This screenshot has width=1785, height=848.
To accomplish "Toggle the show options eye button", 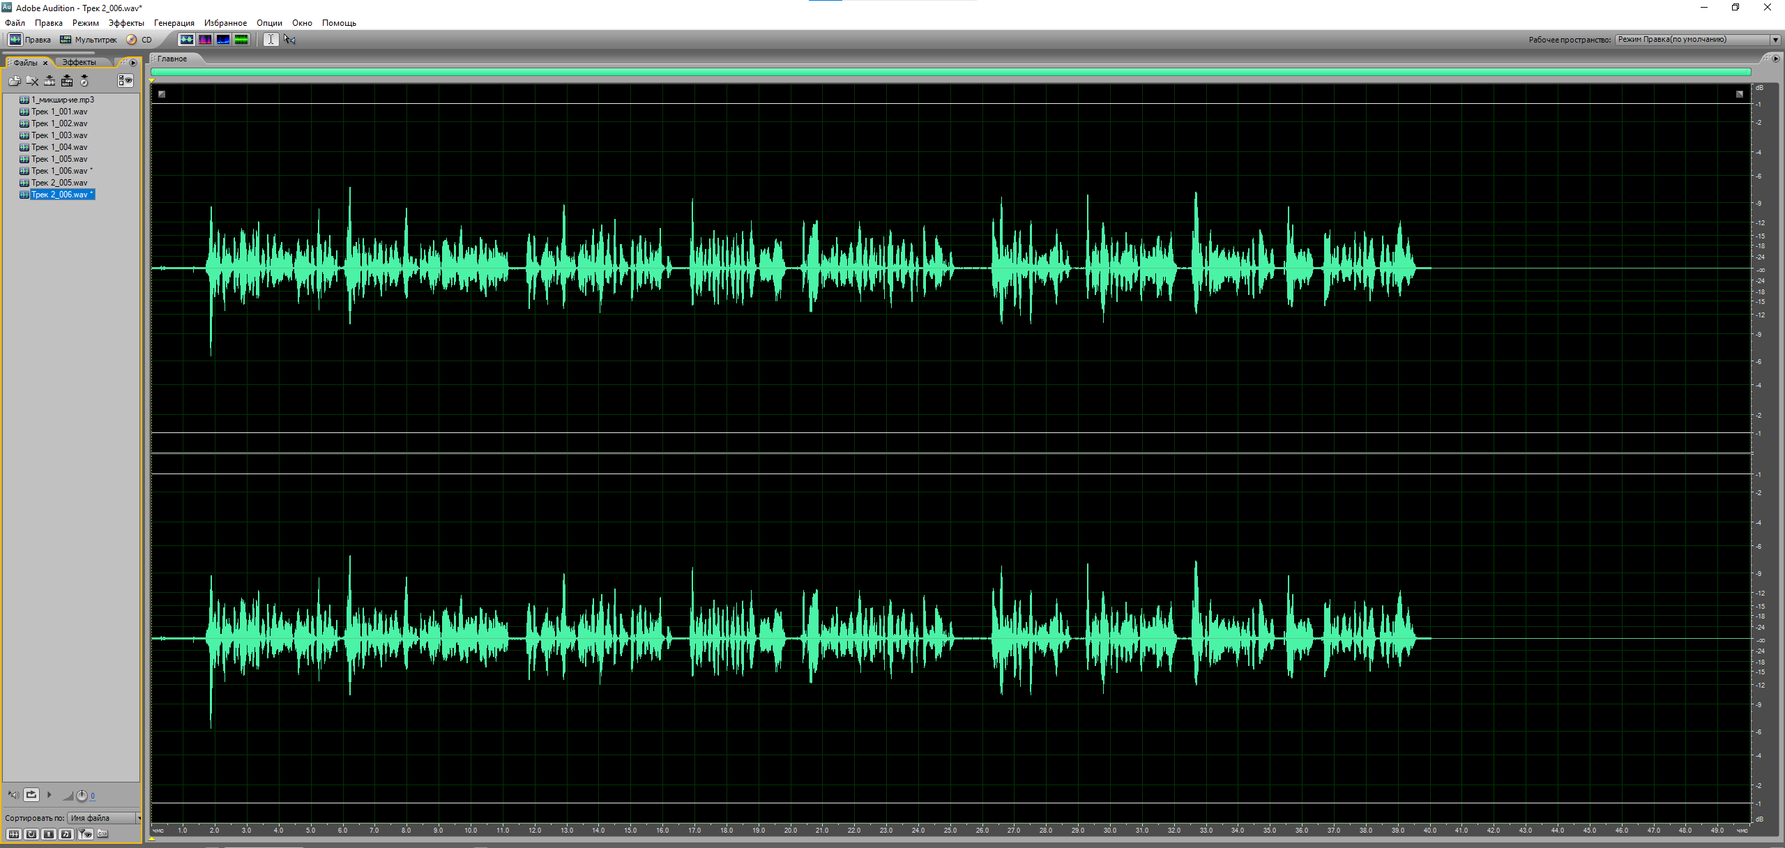I will 126,81.
